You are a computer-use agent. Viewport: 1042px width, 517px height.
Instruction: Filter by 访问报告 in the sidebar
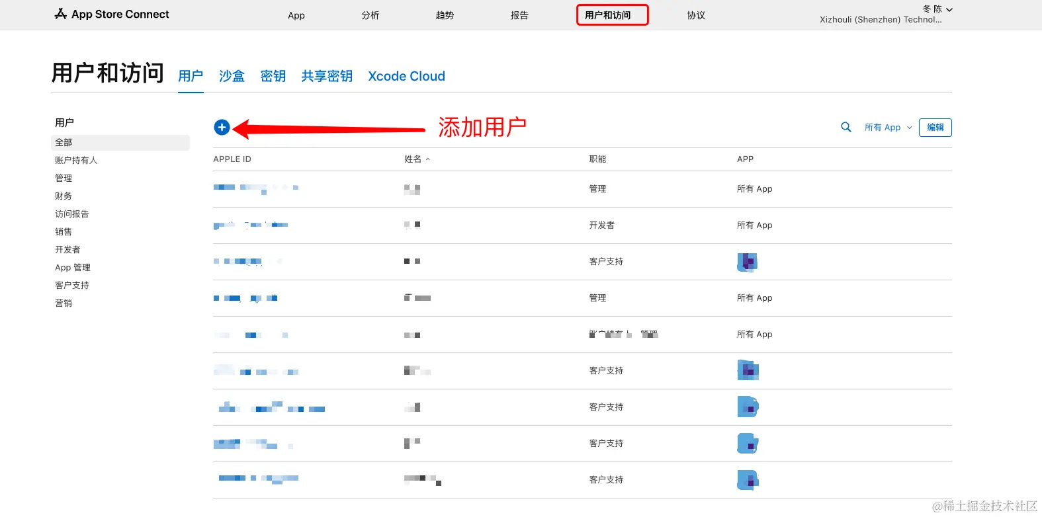[72, 214]
